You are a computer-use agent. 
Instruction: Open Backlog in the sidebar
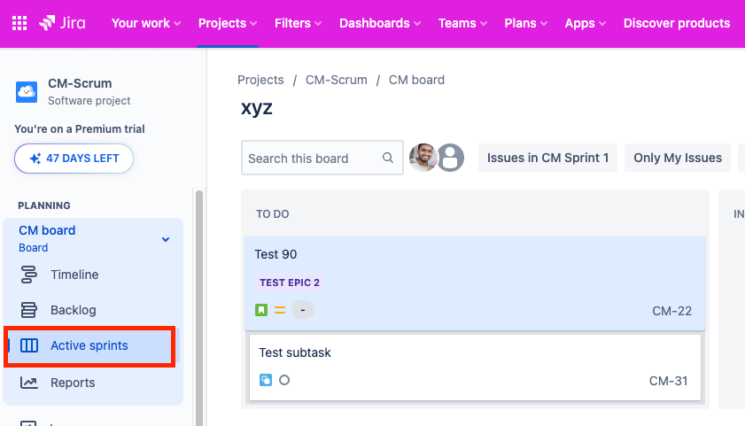(73, 310)
